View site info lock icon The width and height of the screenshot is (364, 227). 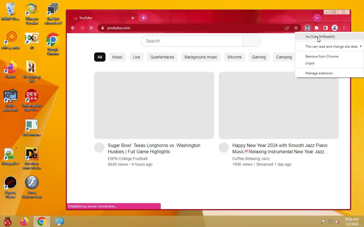click(x=102, y=28)
